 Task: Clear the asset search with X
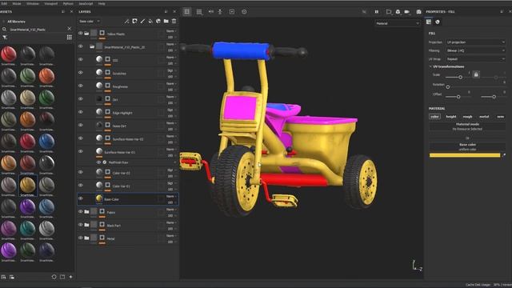(70, 29)
